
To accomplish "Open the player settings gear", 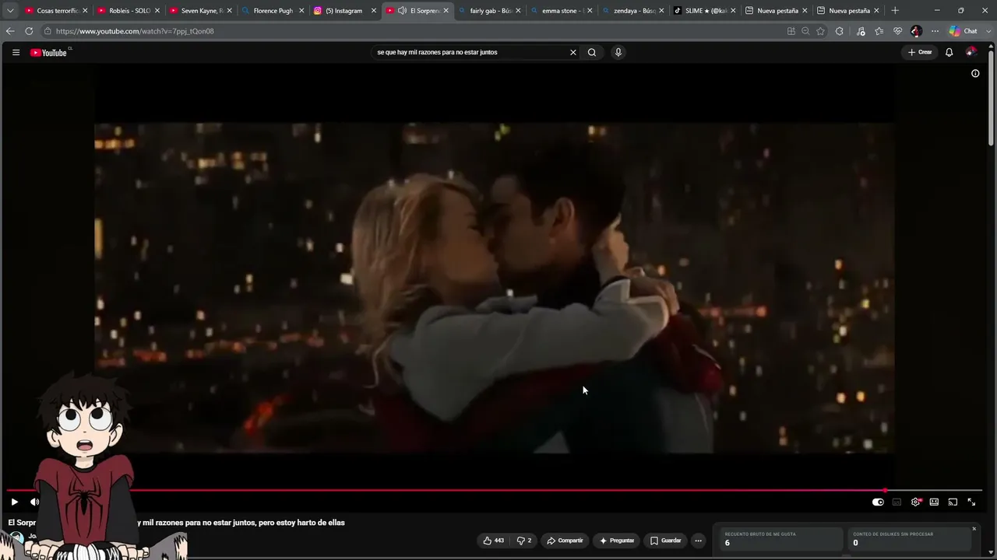I will tap(916, 502).
